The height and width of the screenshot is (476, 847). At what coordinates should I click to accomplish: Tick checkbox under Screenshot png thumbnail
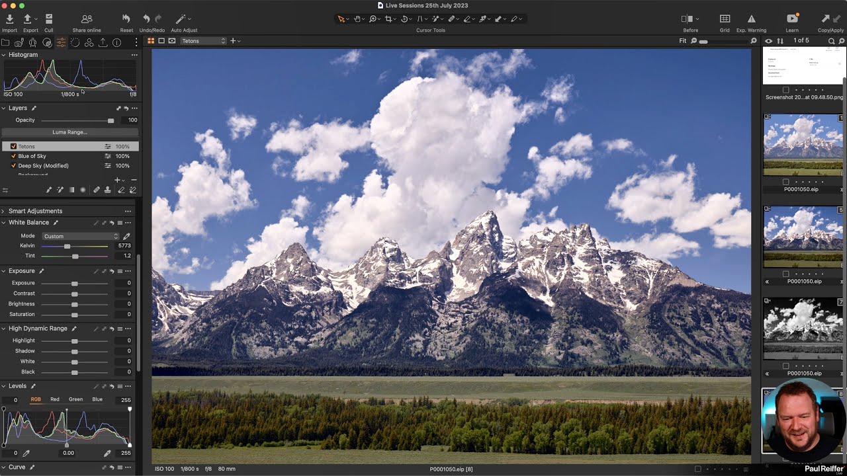tap(785, 90)
